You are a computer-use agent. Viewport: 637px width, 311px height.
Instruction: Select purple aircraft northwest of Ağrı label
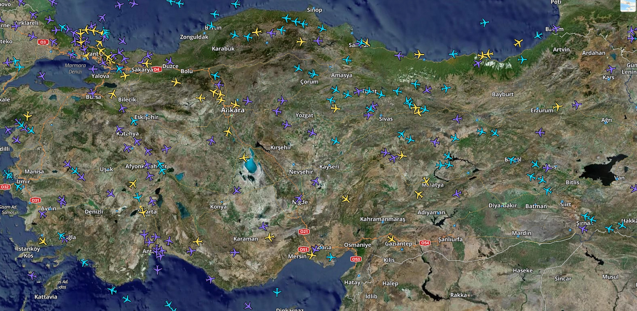576,104
